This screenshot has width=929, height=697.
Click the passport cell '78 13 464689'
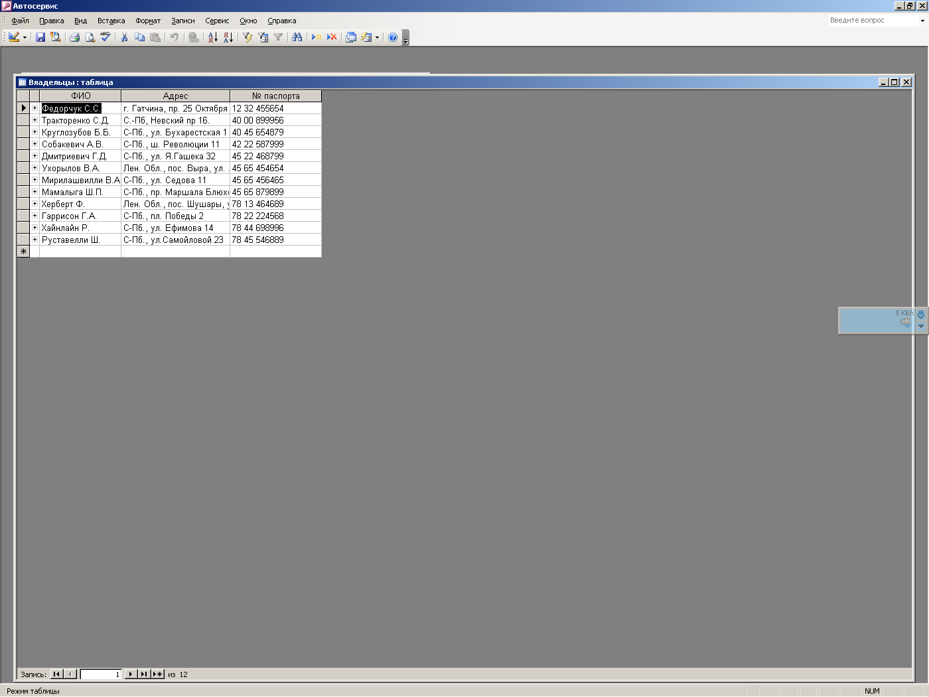pyautogui.click(x=276, y=204)
